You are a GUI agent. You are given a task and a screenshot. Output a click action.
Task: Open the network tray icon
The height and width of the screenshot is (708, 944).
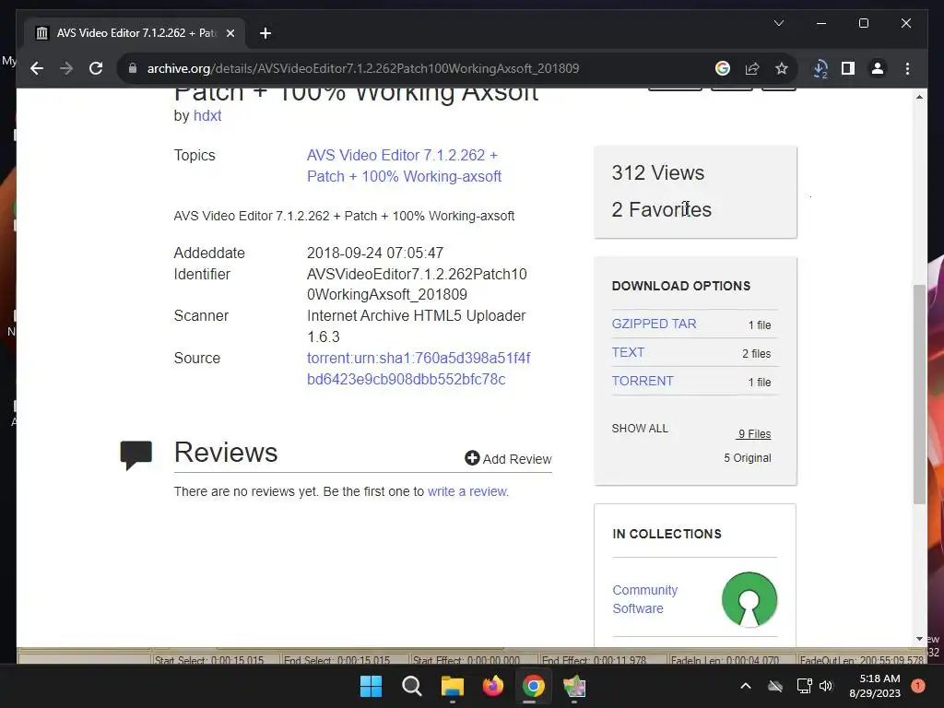tap(804, 686)
